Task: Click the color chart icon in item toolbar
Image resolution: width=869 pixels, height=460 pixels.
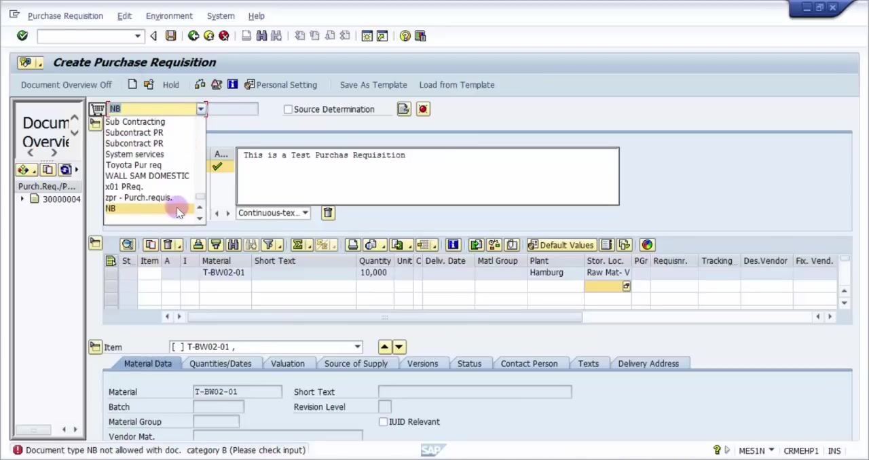Action: (x=647, y=245)
